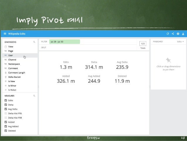Uncheck the Deleted measure
This screenshot has height=141, width=187.
pos(6,131)
